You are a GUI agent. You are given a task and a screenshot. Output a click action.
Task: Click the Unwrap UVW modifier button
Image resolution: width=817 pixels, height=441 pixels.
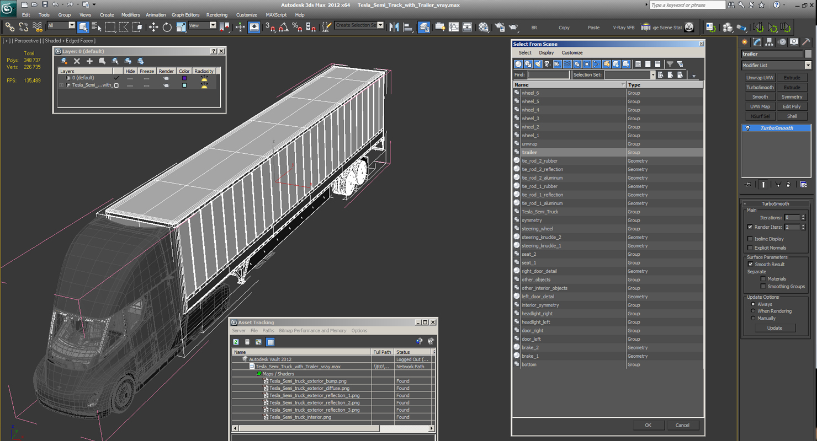click(760, 78)
